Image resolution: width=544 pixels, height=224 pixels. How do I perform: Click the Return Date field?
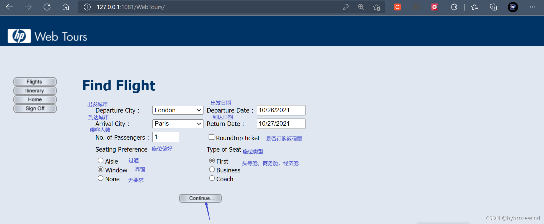tap(281, 124)
